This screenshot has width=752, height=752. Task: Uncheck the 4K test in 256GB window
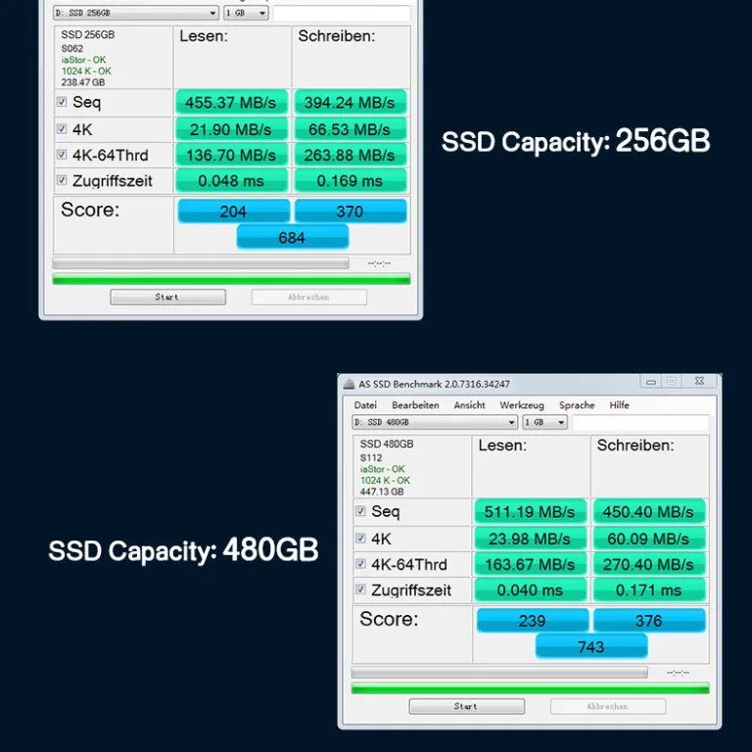(62, 128)
